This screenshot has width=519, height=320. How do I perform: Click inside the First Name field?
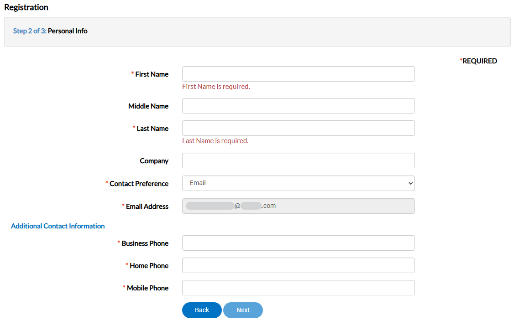click(298, 73)
